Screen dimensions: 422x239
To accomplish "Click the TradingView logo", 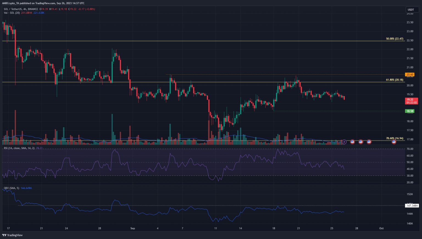I will point(12,235).
